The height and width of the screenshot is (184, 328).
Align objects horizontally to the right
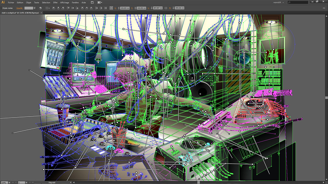click(x=63, y=8)
